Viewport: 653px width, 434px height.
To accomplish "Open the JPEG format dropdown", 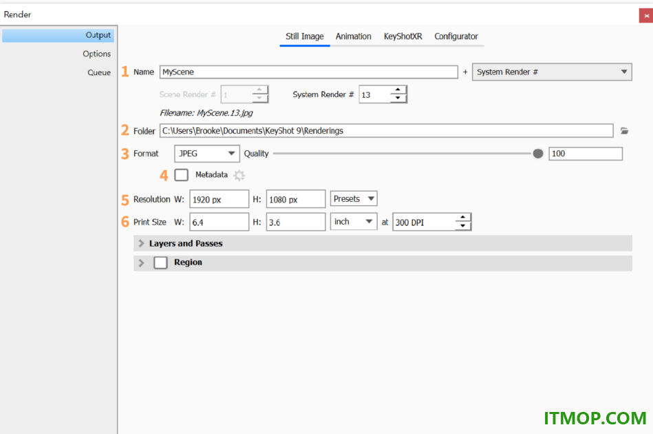I will click(207, 154).
